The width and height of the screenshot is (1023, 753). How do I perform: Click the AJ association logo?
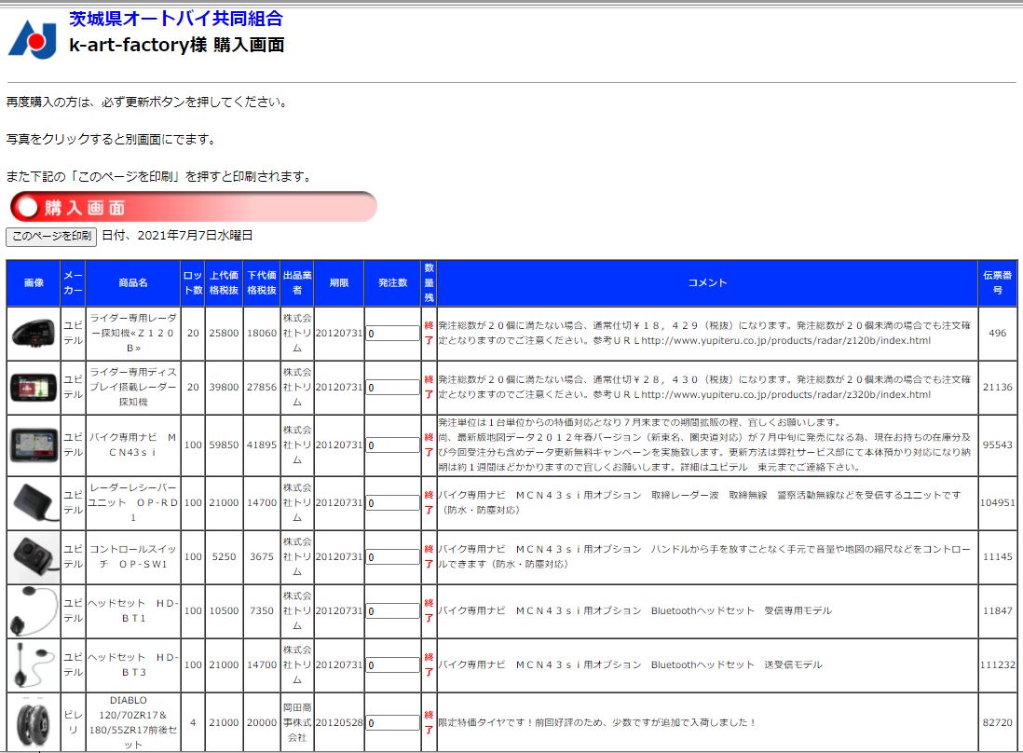coord(33,39)
